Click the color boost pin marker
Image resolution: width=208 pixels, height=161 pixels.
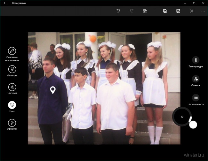click(x=53, y=90)
